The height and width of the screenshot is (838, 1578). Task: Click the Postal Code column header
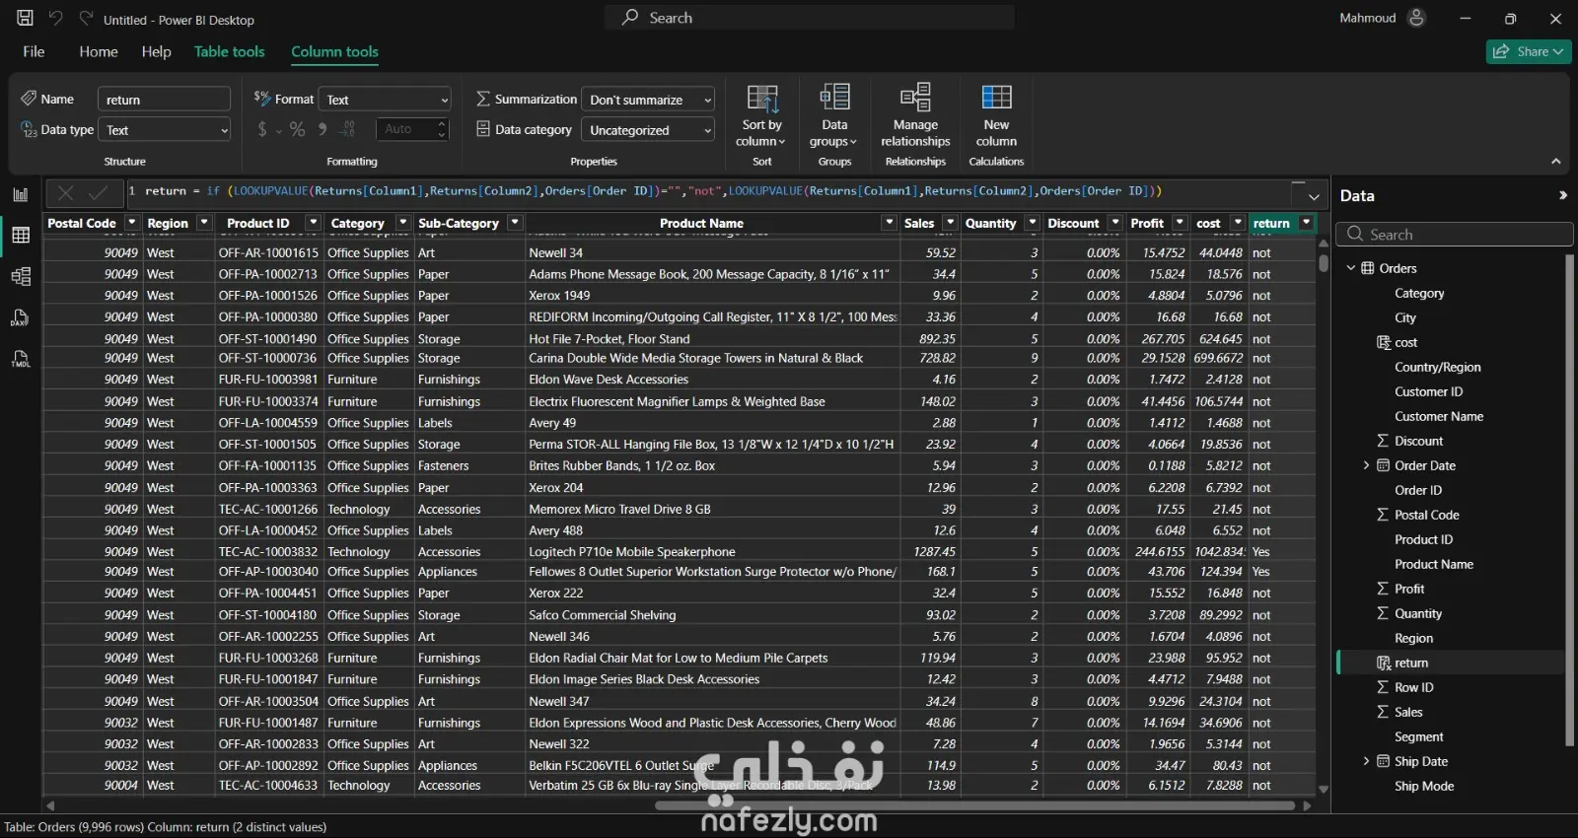click(82, 223)
